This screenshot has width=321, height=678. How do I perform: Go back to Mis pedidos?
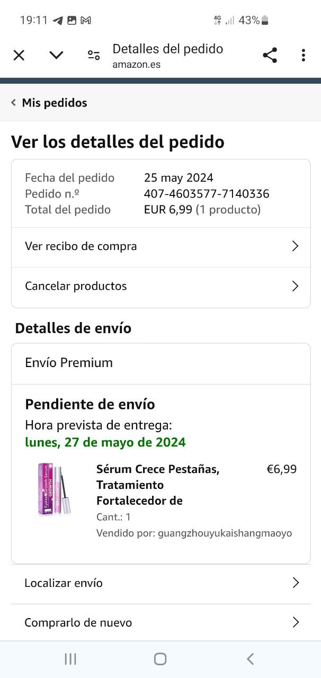click(49, 103)
